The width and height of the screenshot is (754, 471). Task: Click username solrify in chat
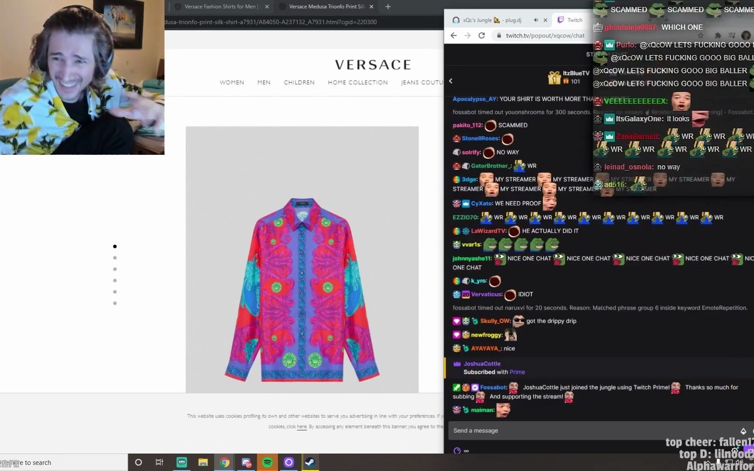[471, 152]
